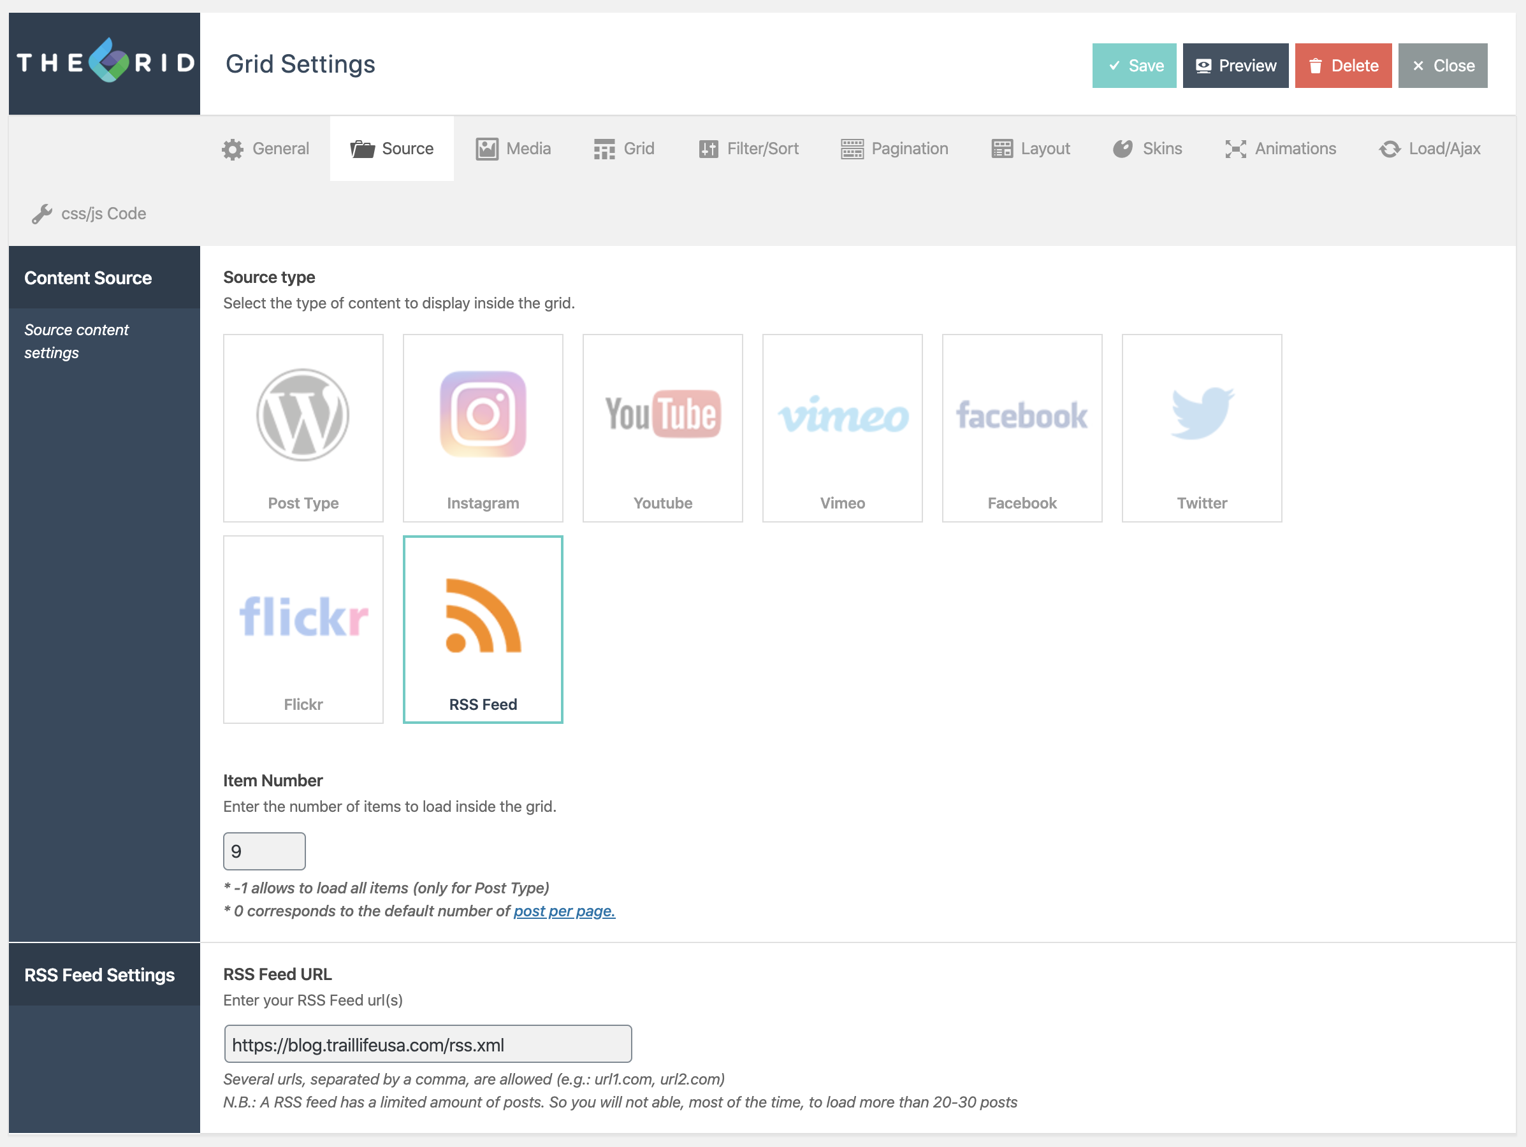Open the Grid tab label
The height and width of the screenshot is (1147, 1526).
click(x=639, y=149)
